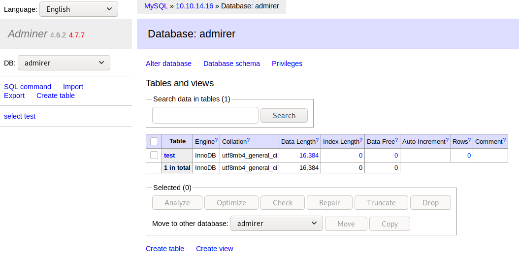
Task: Choose the Analyze button
Action: [177, 203]
